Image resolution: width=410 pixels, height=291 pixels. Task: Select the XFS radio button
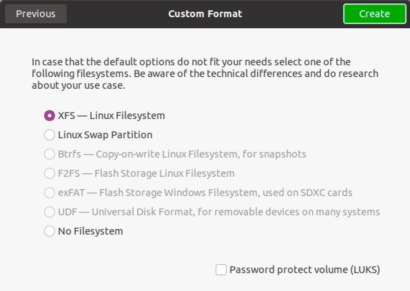point(50,116)
